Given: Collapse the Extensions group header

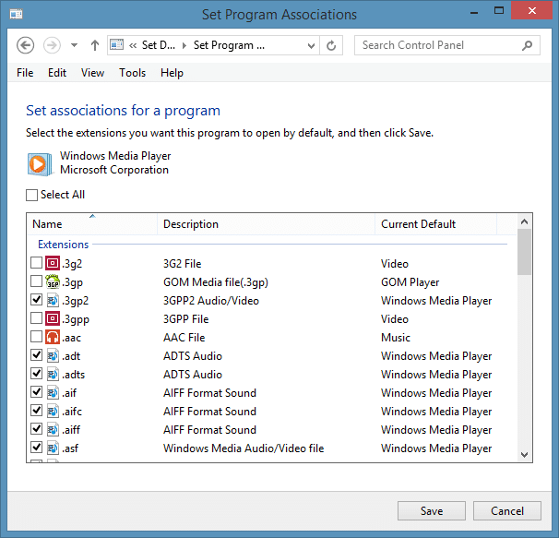Looking at the screenshot, I should pos(63,245).
